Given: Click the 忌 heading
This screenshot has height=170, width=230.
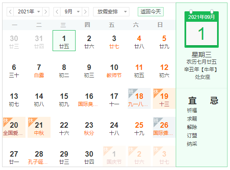Looking at the screenshot, I should pyautogui.click(x=214, y=100).
